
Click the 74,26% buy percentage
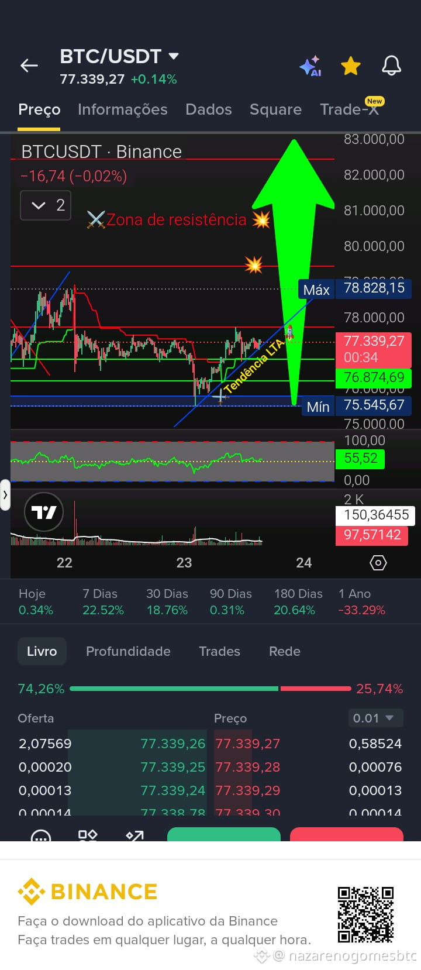41,689
